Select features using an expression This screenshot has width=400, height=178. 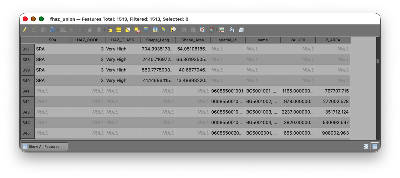coord(110,30)
